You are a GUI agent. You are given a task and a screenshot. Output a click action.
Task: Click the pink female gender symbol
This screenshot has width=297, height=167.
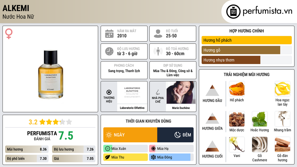9,34
